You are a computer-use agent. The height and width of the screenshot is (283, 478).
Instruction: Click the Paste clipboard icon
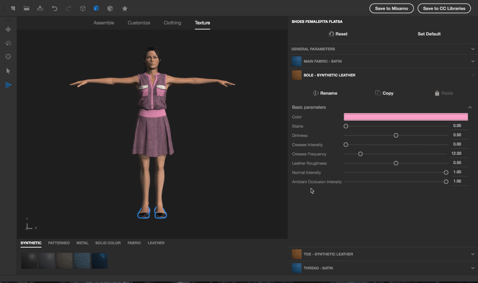[437, 93]
